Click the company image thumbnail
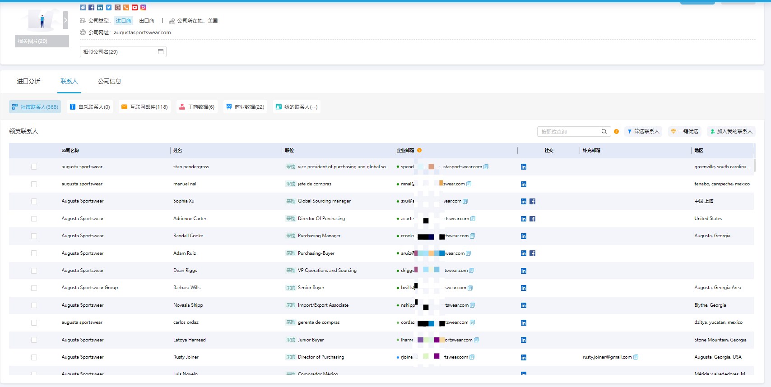Image resolution: width=771 pixels, height=387 pixels. point(42,20)
